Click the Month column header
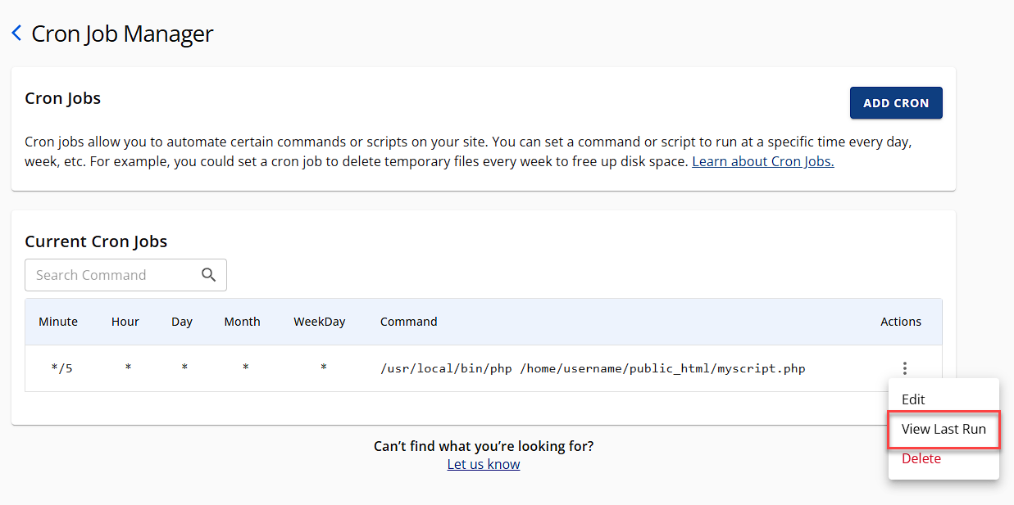 [242, 322]
